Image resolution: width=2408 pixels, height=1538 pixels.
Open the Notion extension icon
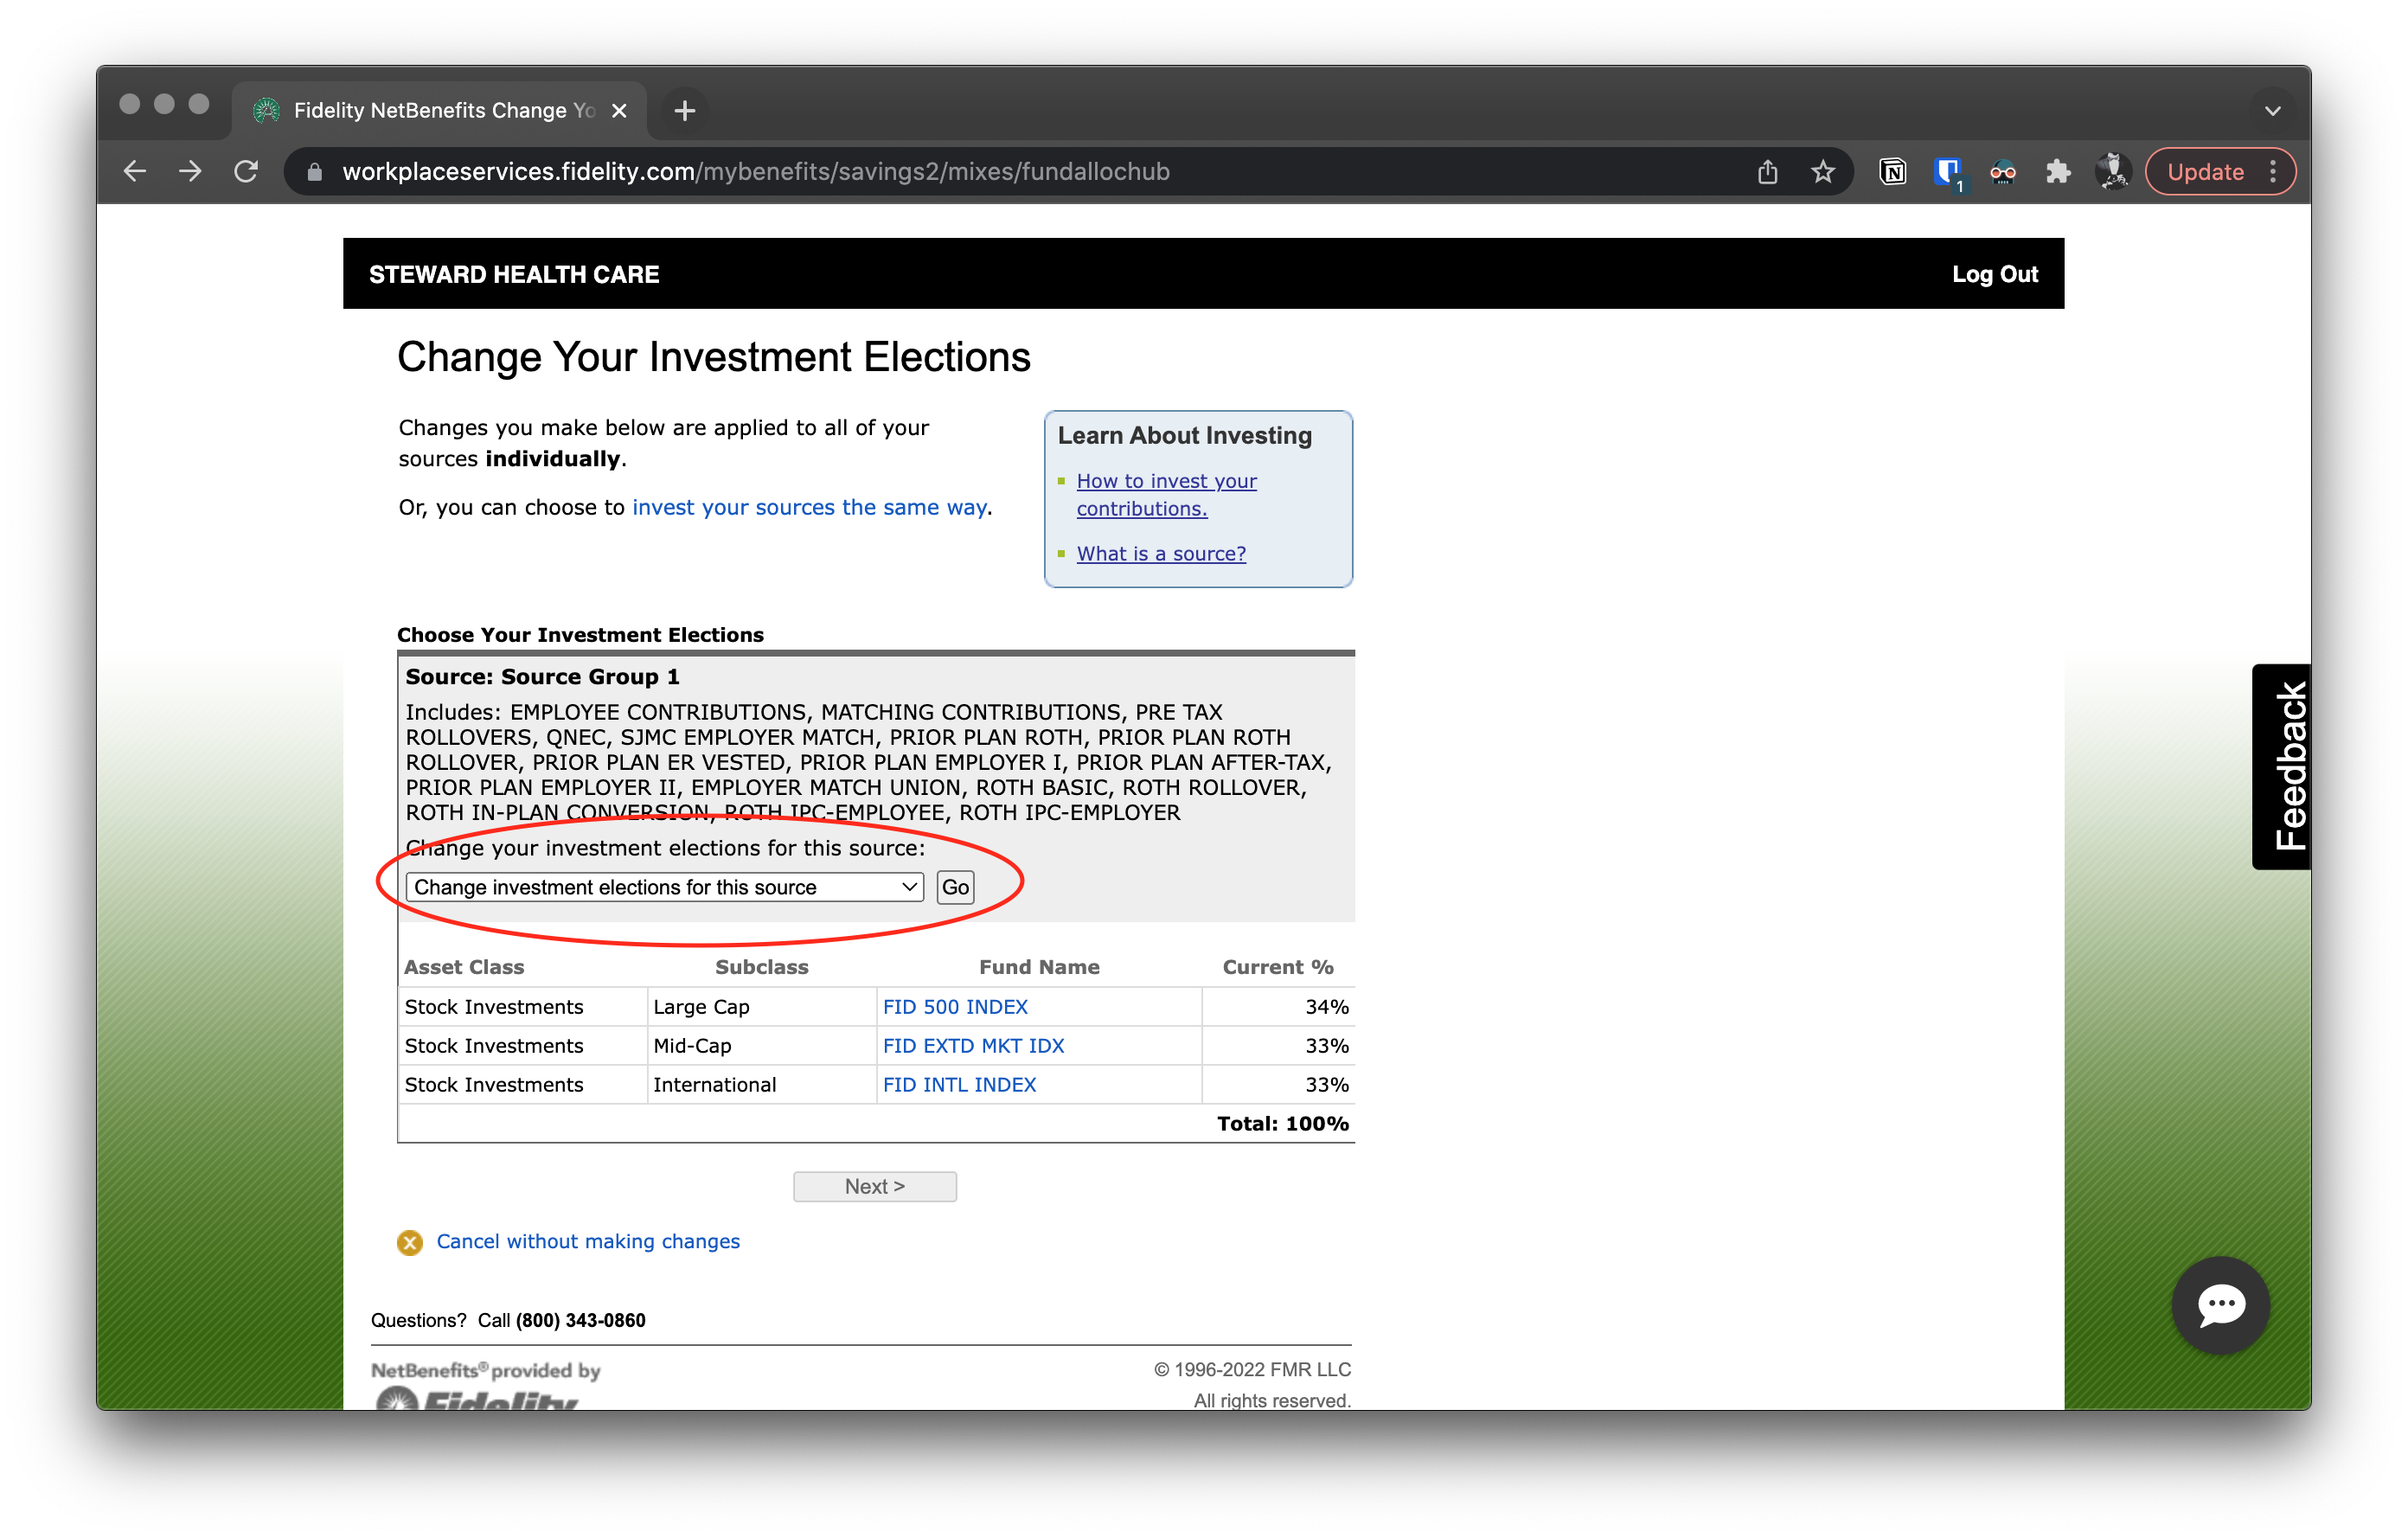point(1892,171)
